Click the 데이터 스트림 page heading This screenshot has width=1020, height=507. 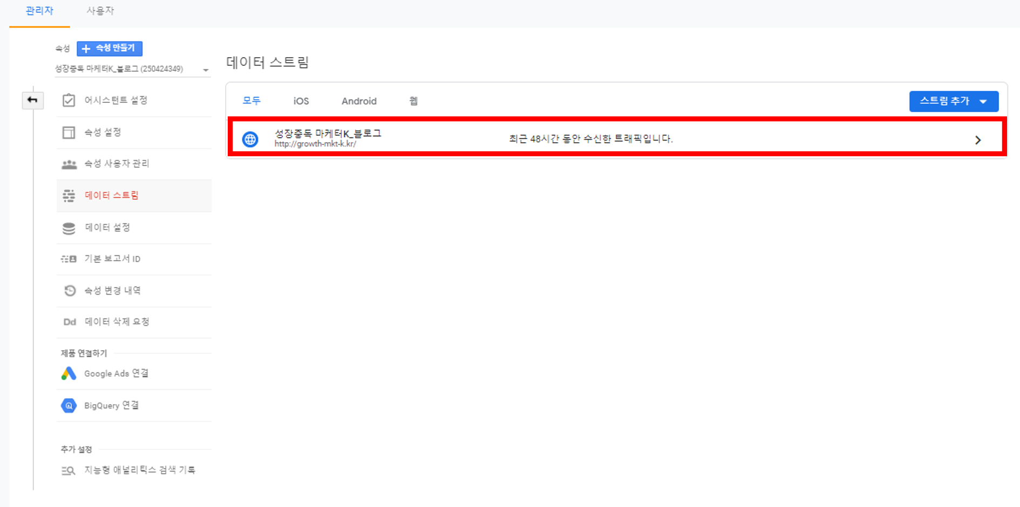pos(267,62)
